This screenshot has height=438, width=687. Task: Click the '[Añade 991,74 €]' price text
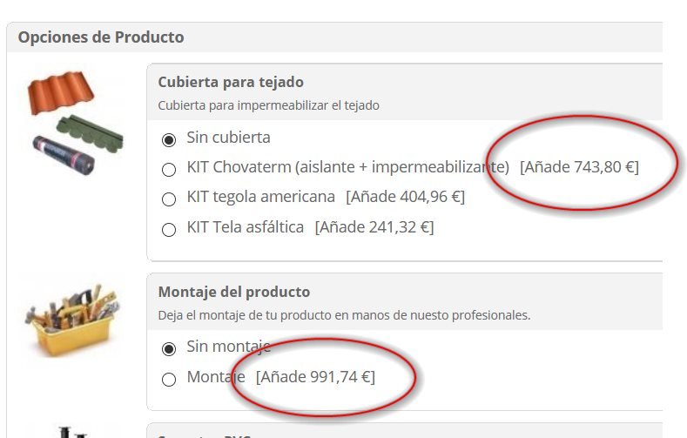tap(315, 377)
